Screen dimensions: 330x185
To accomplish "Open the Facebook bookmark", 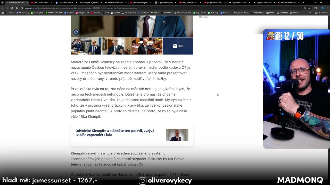I will 69,13.
